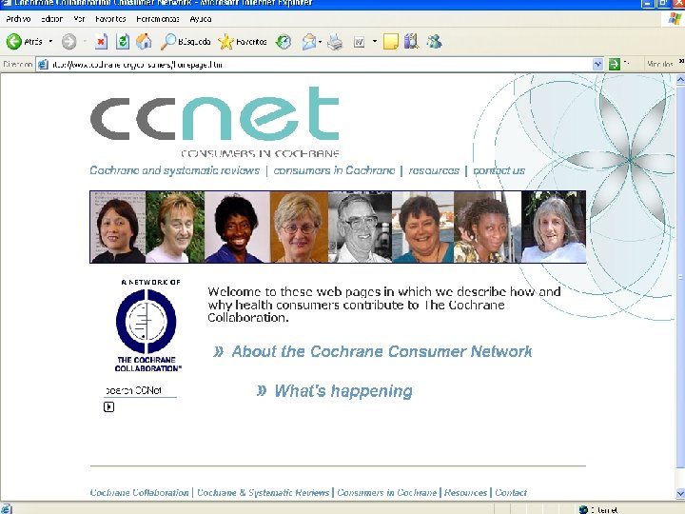The image size is (685, 514).
Task: Open footer Consumers in Cochrane link
Action: [x=386, y=493]
